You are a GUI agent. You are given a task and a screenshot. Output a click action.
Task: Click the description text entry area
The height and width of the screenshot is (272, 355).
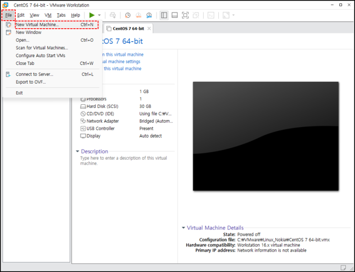point(124,161)
